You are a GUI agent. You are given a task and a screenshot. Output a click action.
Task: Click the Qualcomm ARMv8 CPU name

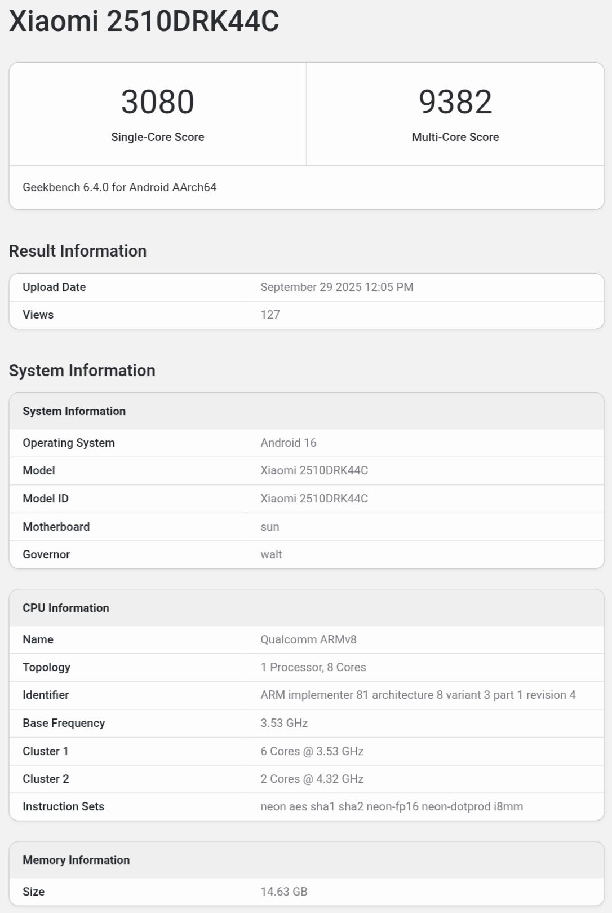point(308,639)
